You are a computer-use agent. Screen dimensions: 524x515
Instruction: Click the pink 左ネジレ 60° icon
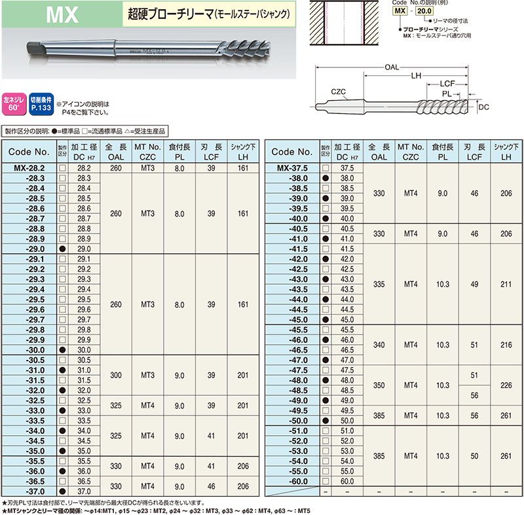[13, 104]
